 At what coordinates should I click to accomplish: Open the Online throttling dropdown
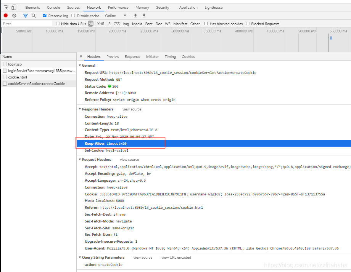tap(116, 16)
